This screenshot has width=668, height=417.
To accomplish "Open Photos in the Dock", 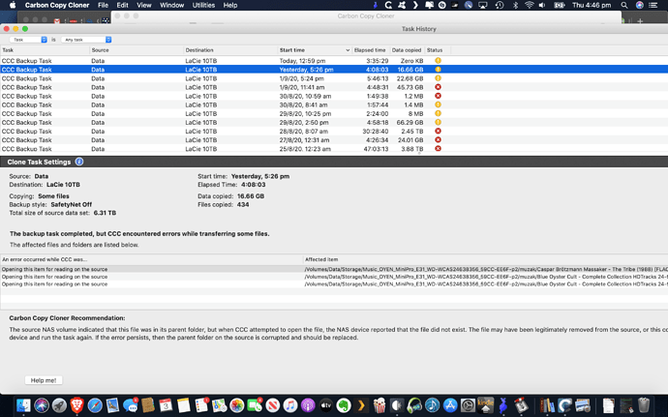I will [237, 405].
